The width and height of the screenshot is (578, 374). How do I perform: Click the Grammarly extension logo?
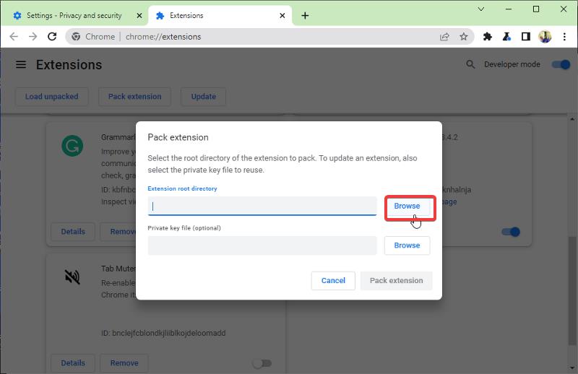coord(72,146)
